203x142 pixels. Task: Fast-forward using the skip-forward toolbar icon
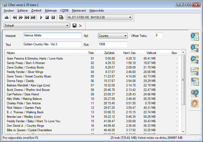point(21,17)
